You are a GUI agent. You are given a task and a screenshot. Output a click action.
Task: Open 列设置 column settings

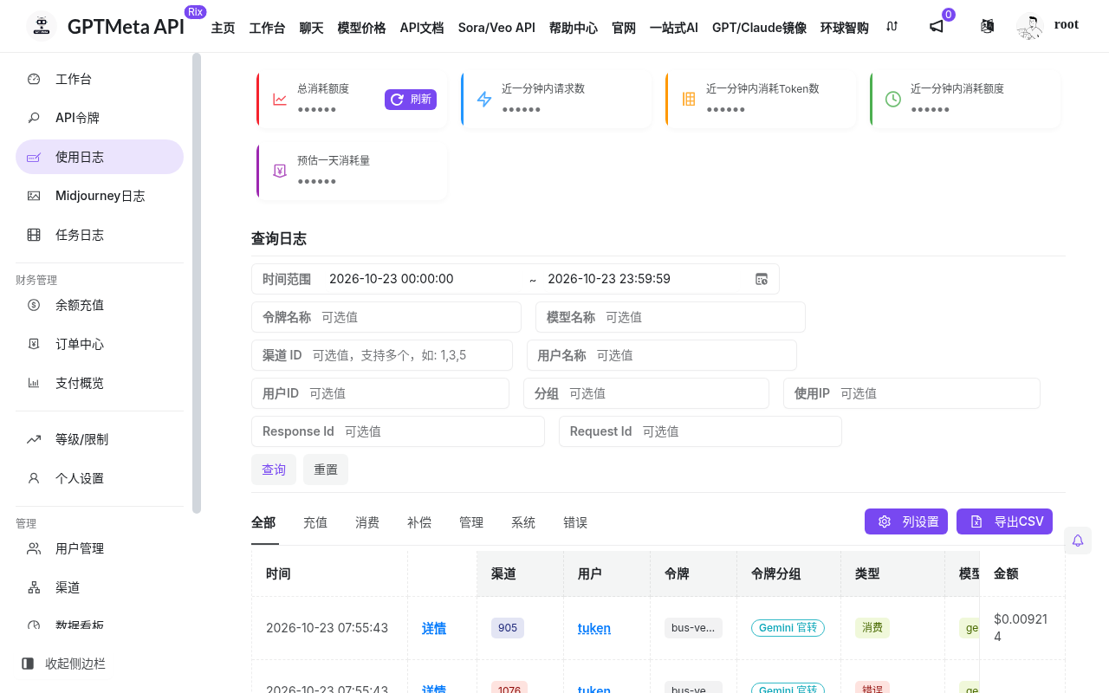point(906,521)
